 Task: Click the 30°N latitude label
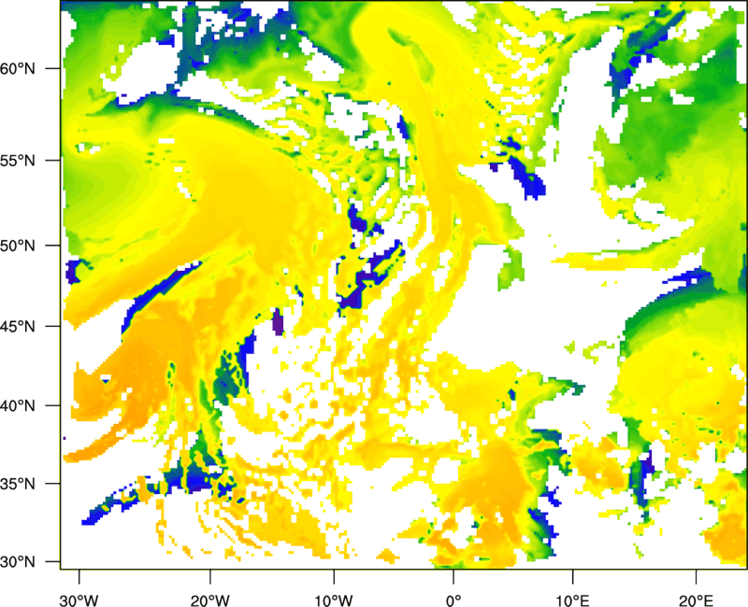(x=18, y=562)
